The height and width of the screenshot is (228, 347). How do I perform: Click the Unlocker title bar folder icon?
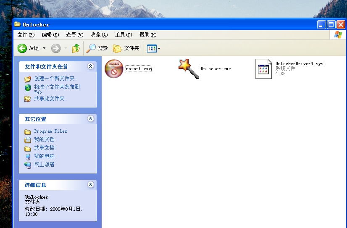18,24
